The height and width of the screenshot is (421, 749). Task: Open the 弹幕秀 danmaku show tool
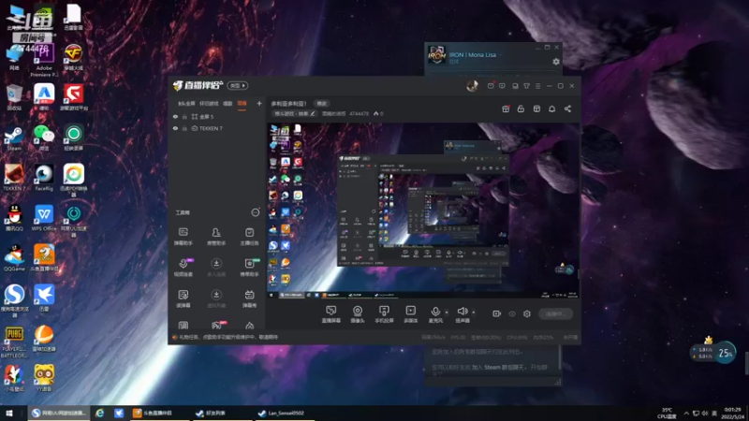[x=249, y=298]
